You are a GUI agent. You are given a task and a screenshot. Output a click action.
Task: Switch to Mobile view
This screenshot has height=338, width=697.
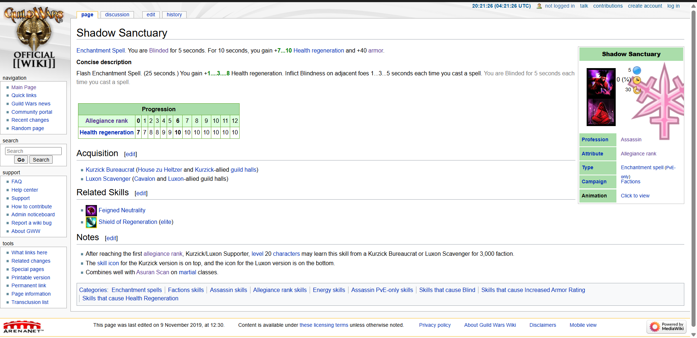tap(583, 325)
